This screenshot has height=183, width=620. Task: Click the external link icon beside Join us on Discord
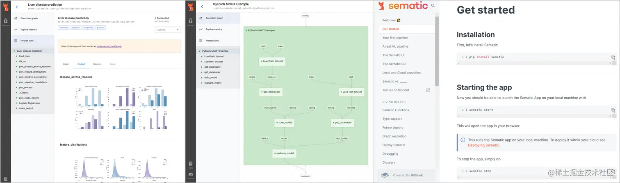[x=428, y=90]
